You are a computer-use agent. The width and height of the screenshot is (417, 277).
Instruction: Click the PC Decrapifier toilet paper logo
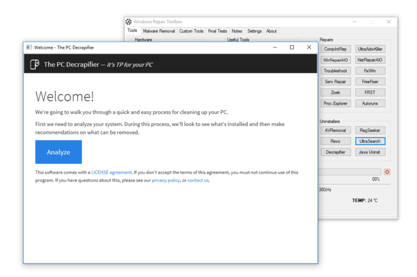coord(35,64)
